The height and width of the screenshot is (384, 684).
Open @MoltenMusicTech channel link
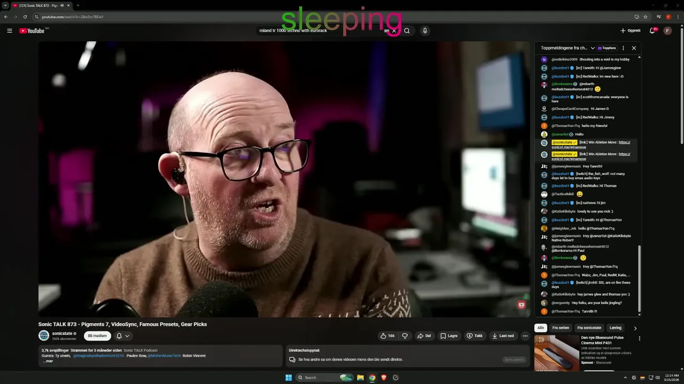(x=164, y=356)
